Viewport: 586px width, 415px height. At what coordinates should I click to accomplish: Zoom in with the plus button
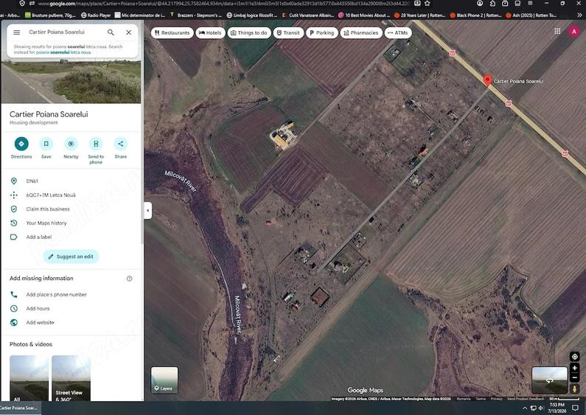pos(574,369)
